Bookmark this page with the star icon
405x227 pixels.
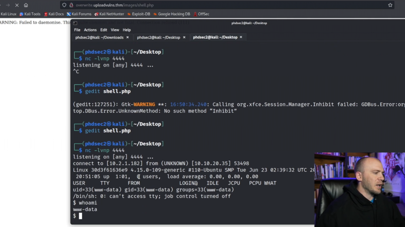[390, 5]
